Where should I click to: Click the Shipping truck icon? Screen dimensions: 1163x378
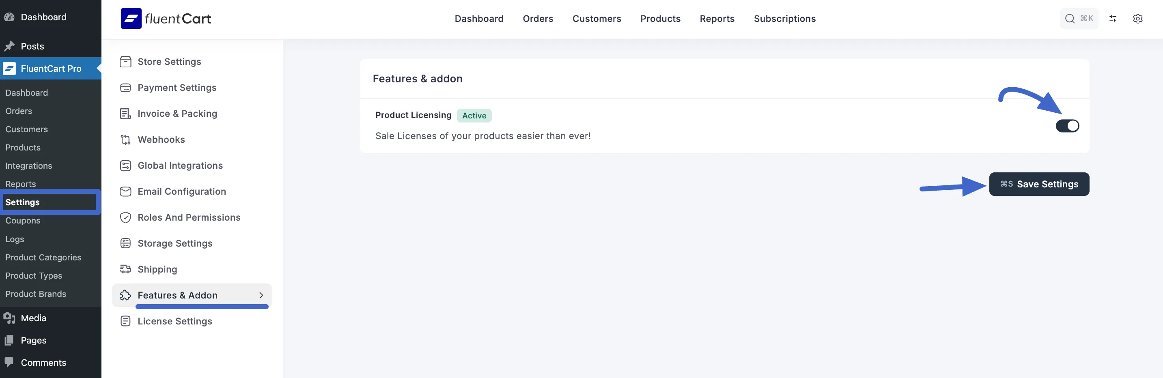pos(125,269)
